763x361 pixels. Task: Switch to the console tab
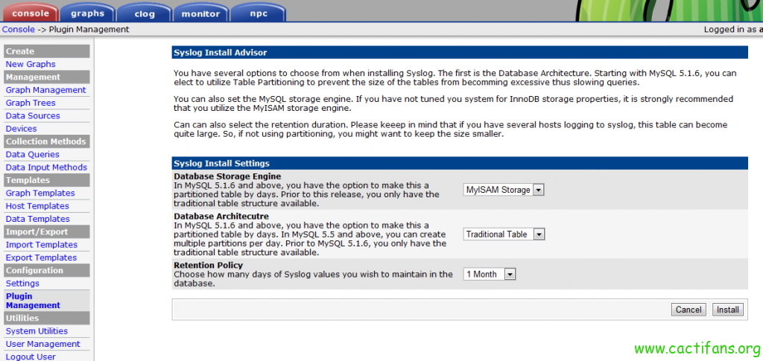[30, 12]
